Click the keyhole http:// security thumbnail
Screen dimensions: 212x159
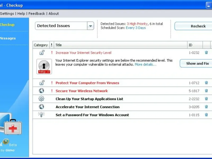pos(44,67)
